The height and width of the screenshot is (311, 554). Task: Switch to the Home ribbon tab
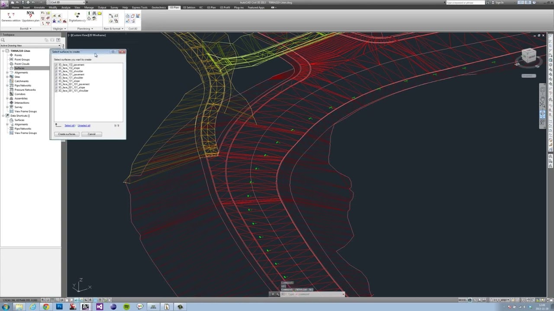tap(16, 7)
